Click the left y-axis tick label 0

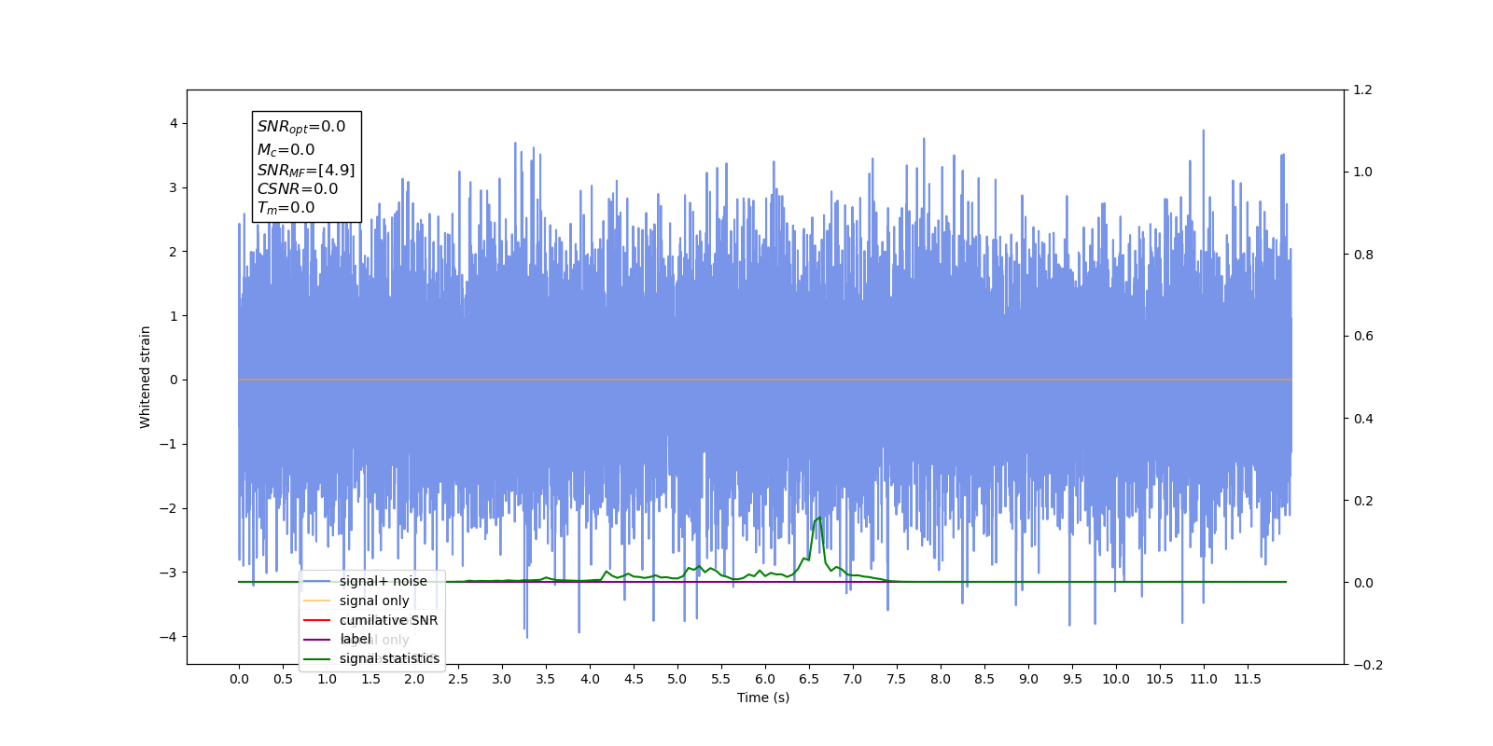tap(173, 380)
